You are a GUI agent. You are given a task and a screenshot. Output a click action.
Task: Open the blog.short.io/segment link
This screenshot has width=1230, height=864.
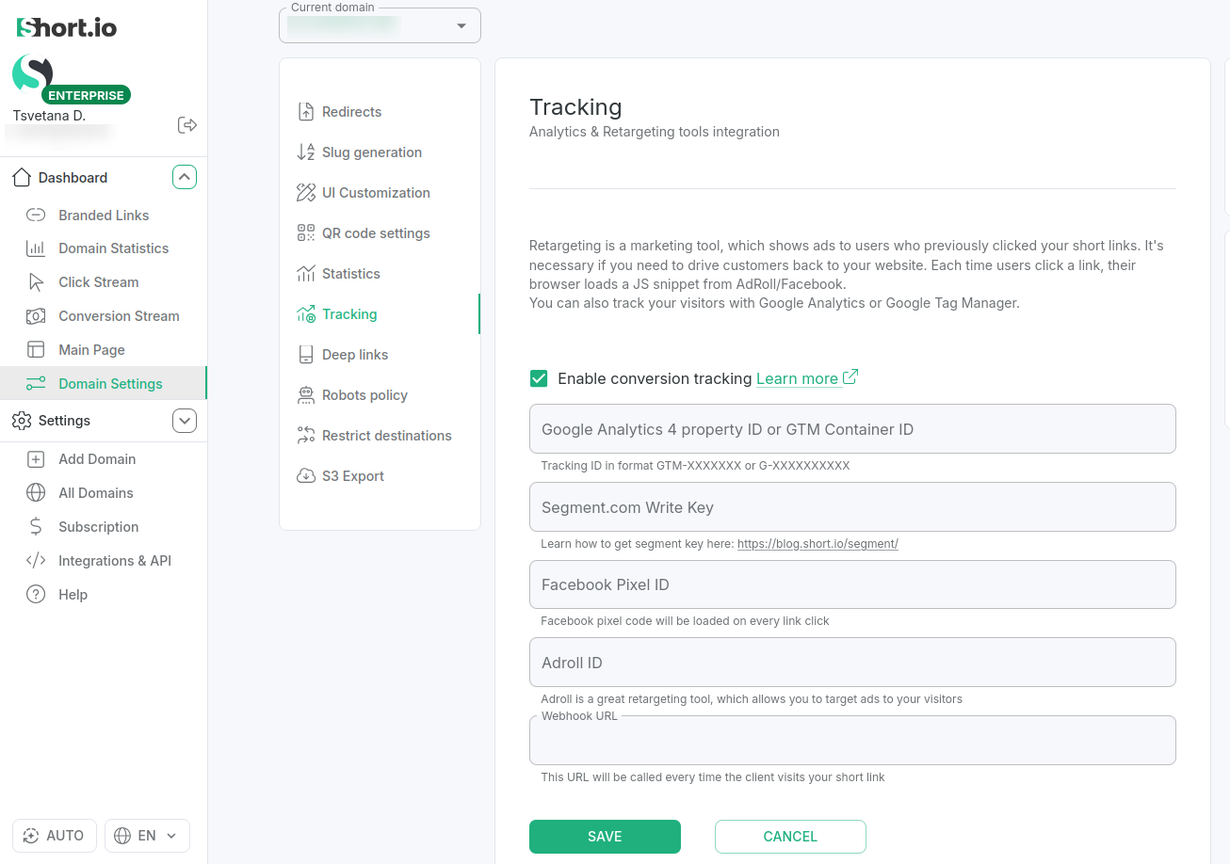817,544
